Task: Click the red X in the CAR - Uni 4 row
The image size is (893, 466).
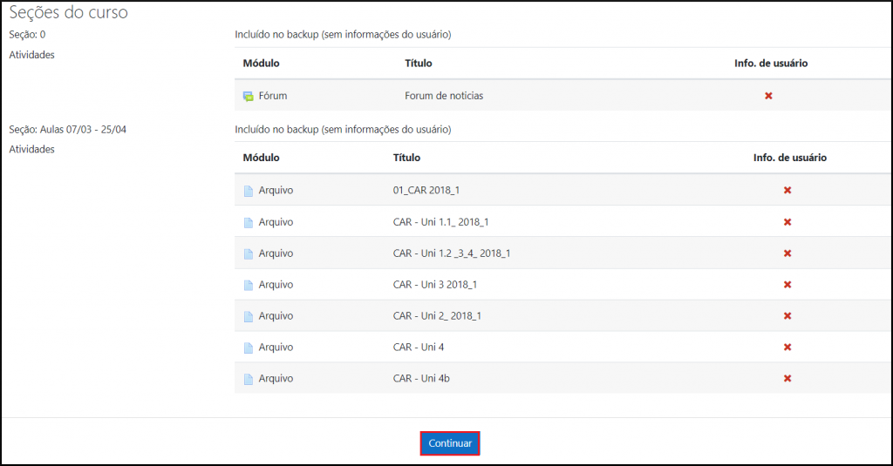Action: (787, 347)
